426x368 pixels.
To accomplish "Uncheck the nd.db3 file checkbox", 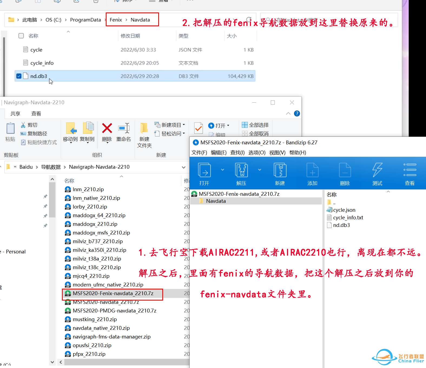I will click(19, 76).
